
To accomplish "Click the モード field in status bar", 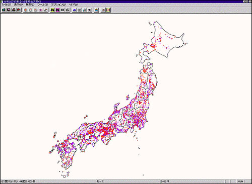I will [128, 181].
